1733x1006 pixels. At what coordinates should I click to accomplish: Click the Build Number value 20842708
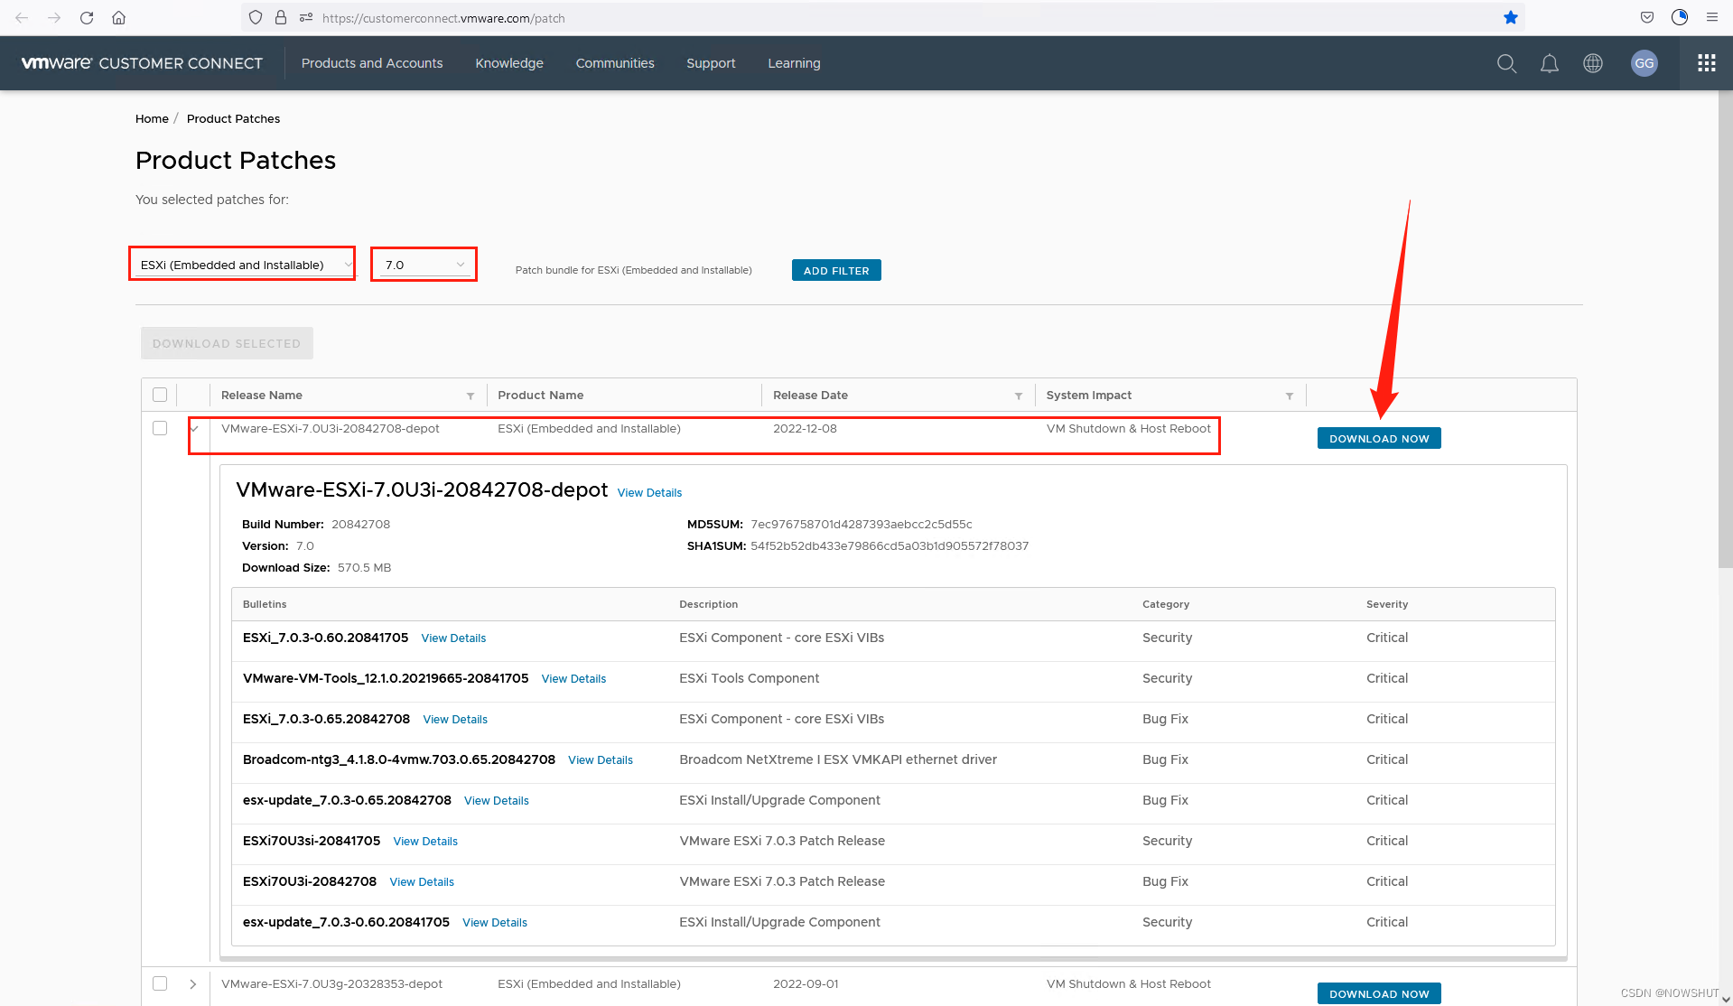point(361,525)
